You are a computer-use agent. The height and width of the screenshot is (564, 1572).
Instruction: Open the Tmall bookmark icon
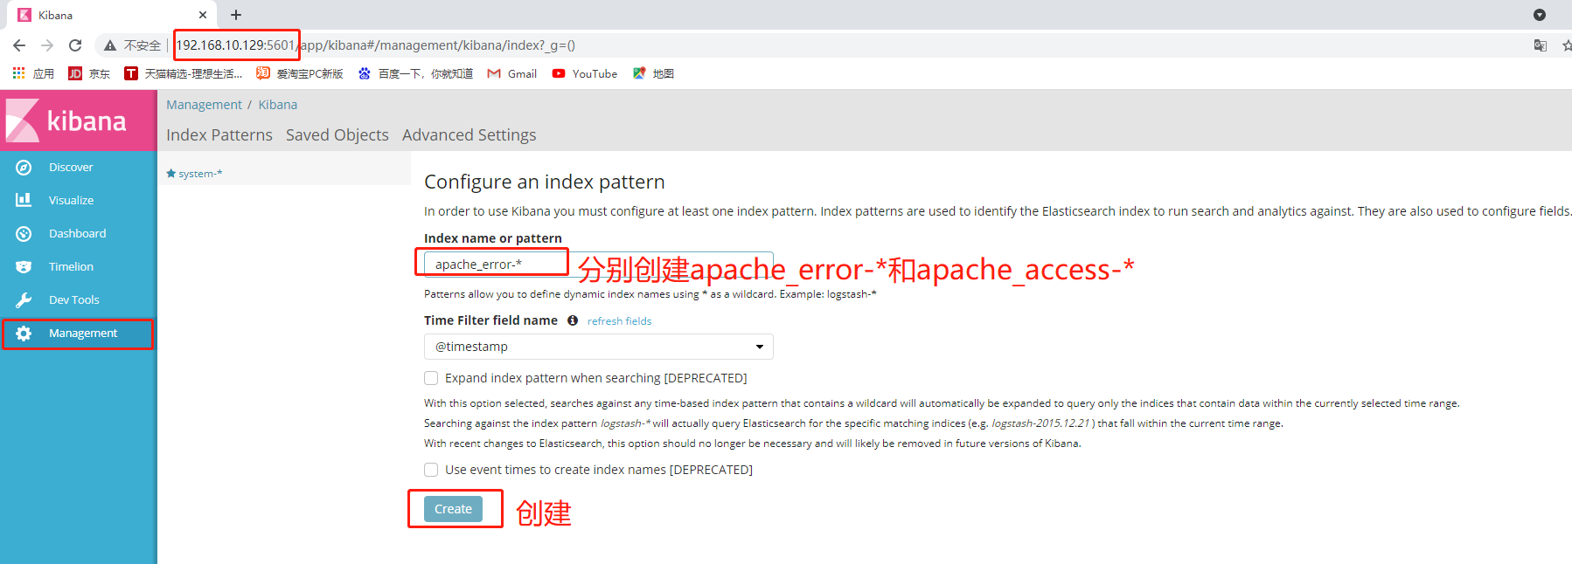131,73
